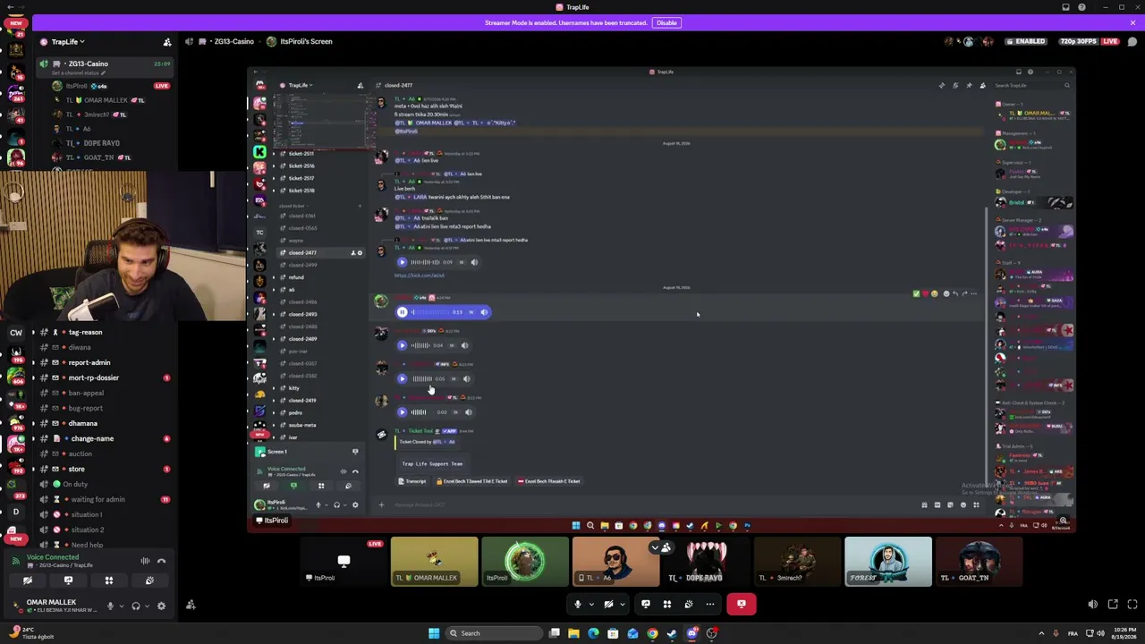The height and width of the screenshot is (644, 1145).
Task: Open activities launcher in call control bar
Action: point(667,604)
